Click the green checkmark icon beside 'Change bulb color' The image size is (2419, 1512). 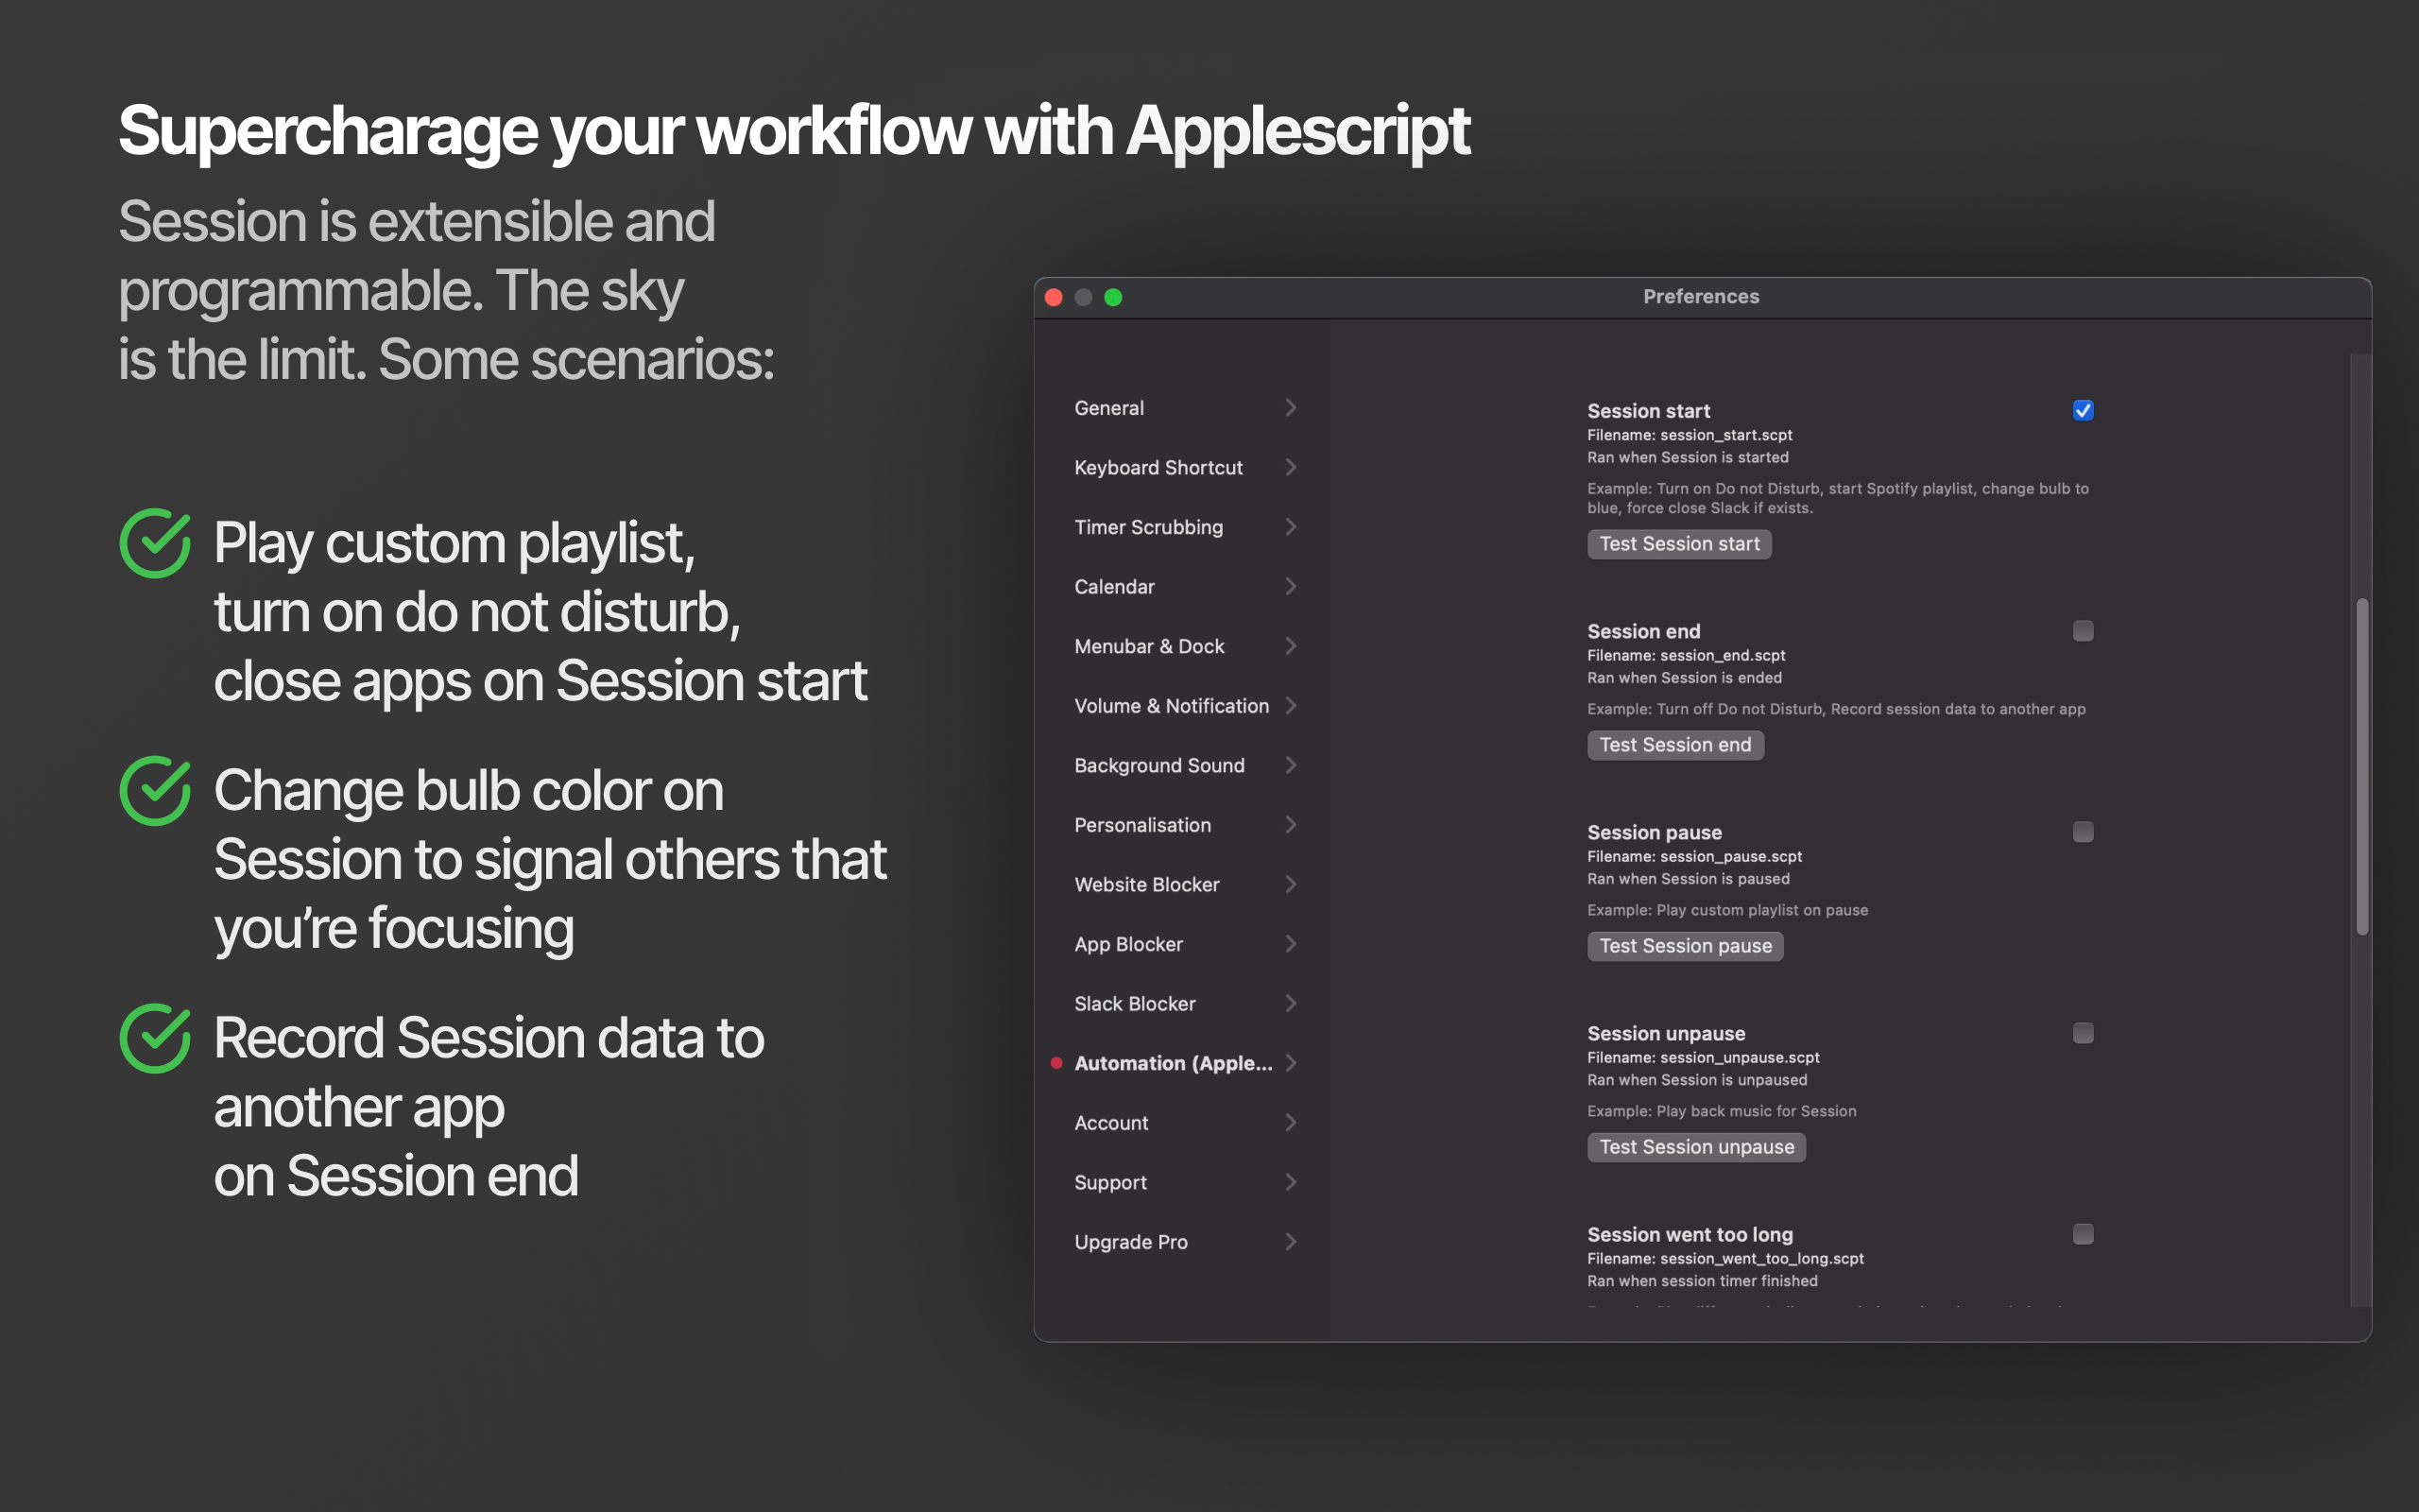click(154, 791)
